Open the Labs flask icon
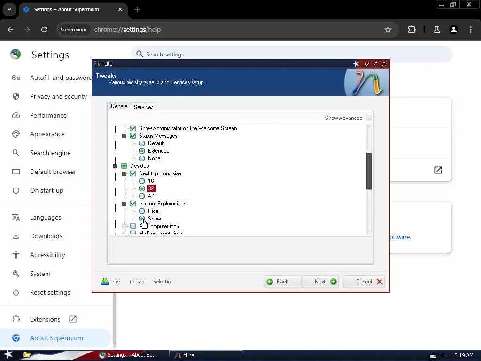 (437, 30)
